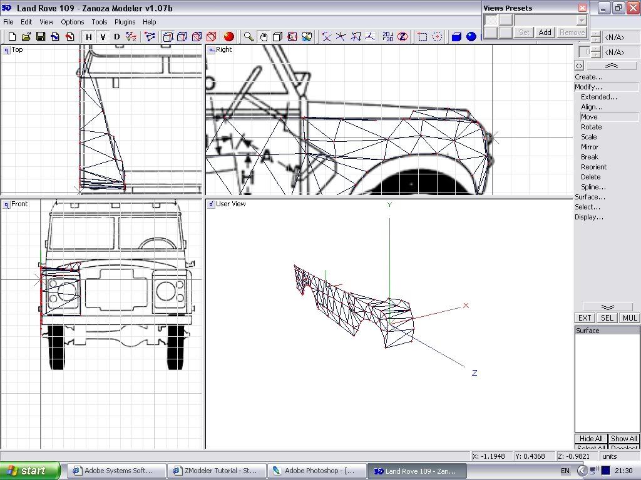The image size is (641, 480).
Task: Toggle the SEL selected mode button
Action: click(x=607, y=318)
